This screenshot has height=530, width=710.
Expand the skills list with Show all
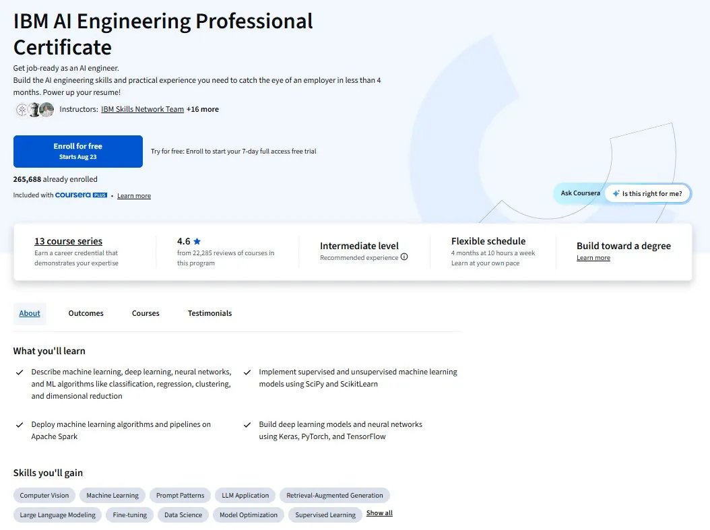tap(379, 512)
